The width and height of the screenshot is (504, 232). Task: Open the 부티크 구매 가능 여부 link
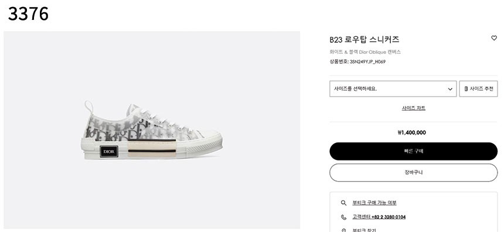point(374,203)
